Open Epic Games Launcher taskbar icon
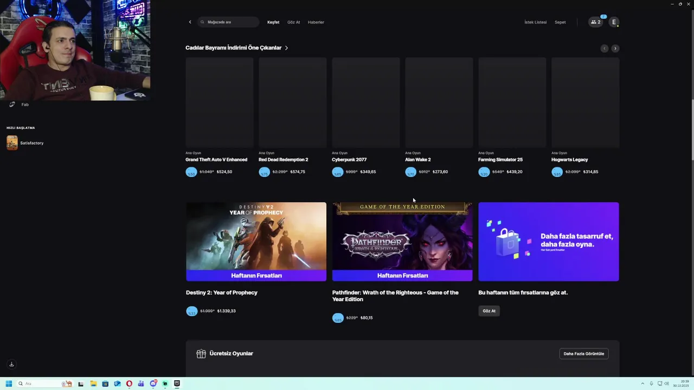Screen dimensions: 694x390 pyautogui.click(x=177, y=383)
